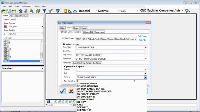
Task: Click the green 3D cube toolbar icon
Action: coord(38,11)
